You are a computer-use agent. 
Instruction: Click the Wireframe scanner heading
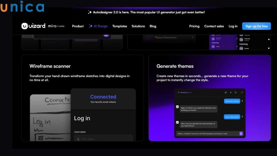click(x=50, y=66)
